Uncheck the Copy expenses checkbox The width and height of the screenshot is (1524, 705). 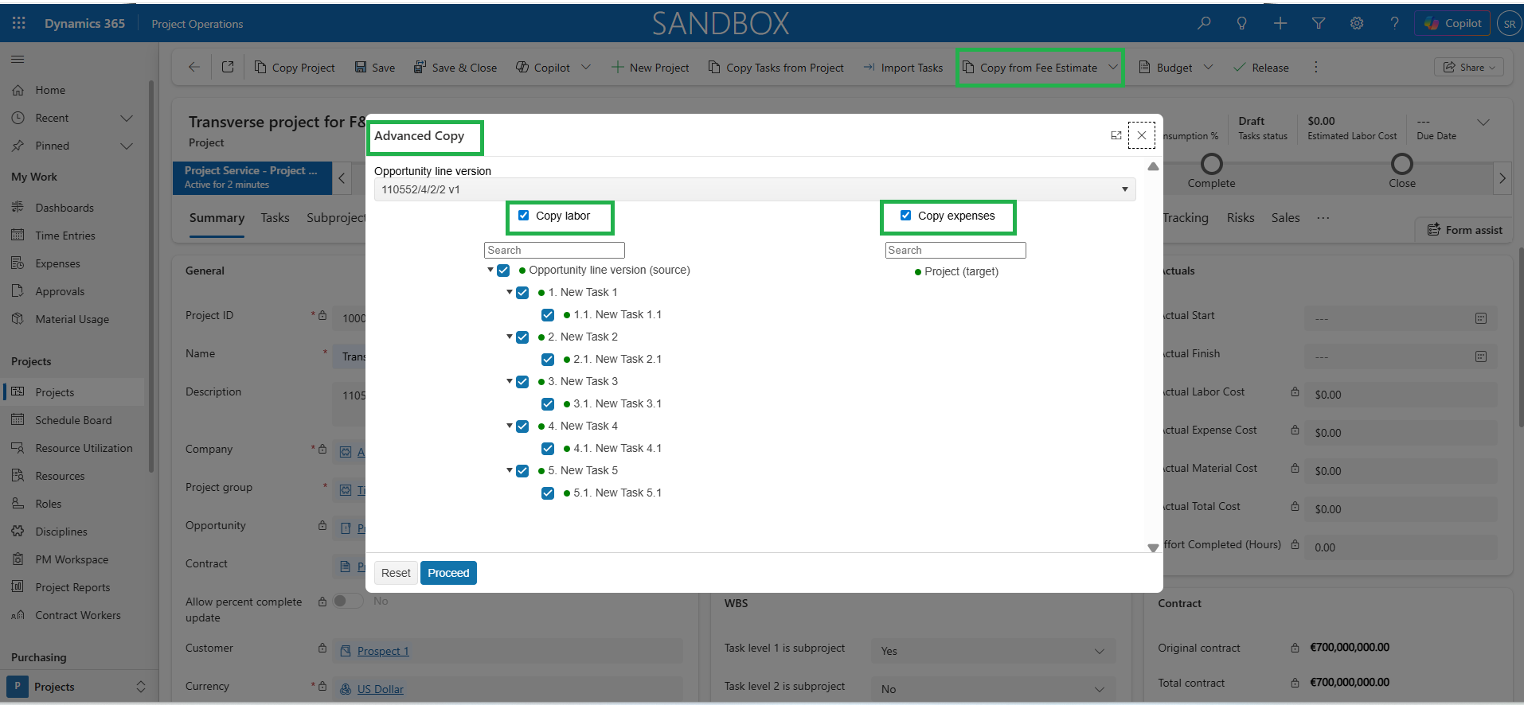905,216
